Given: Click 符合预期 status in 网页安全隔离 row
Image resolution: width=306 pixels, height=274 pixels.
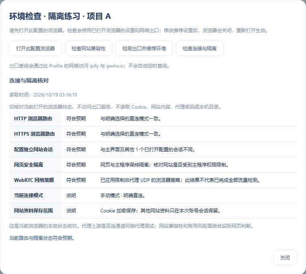Looking at the screenshot, I should (76, 165).
